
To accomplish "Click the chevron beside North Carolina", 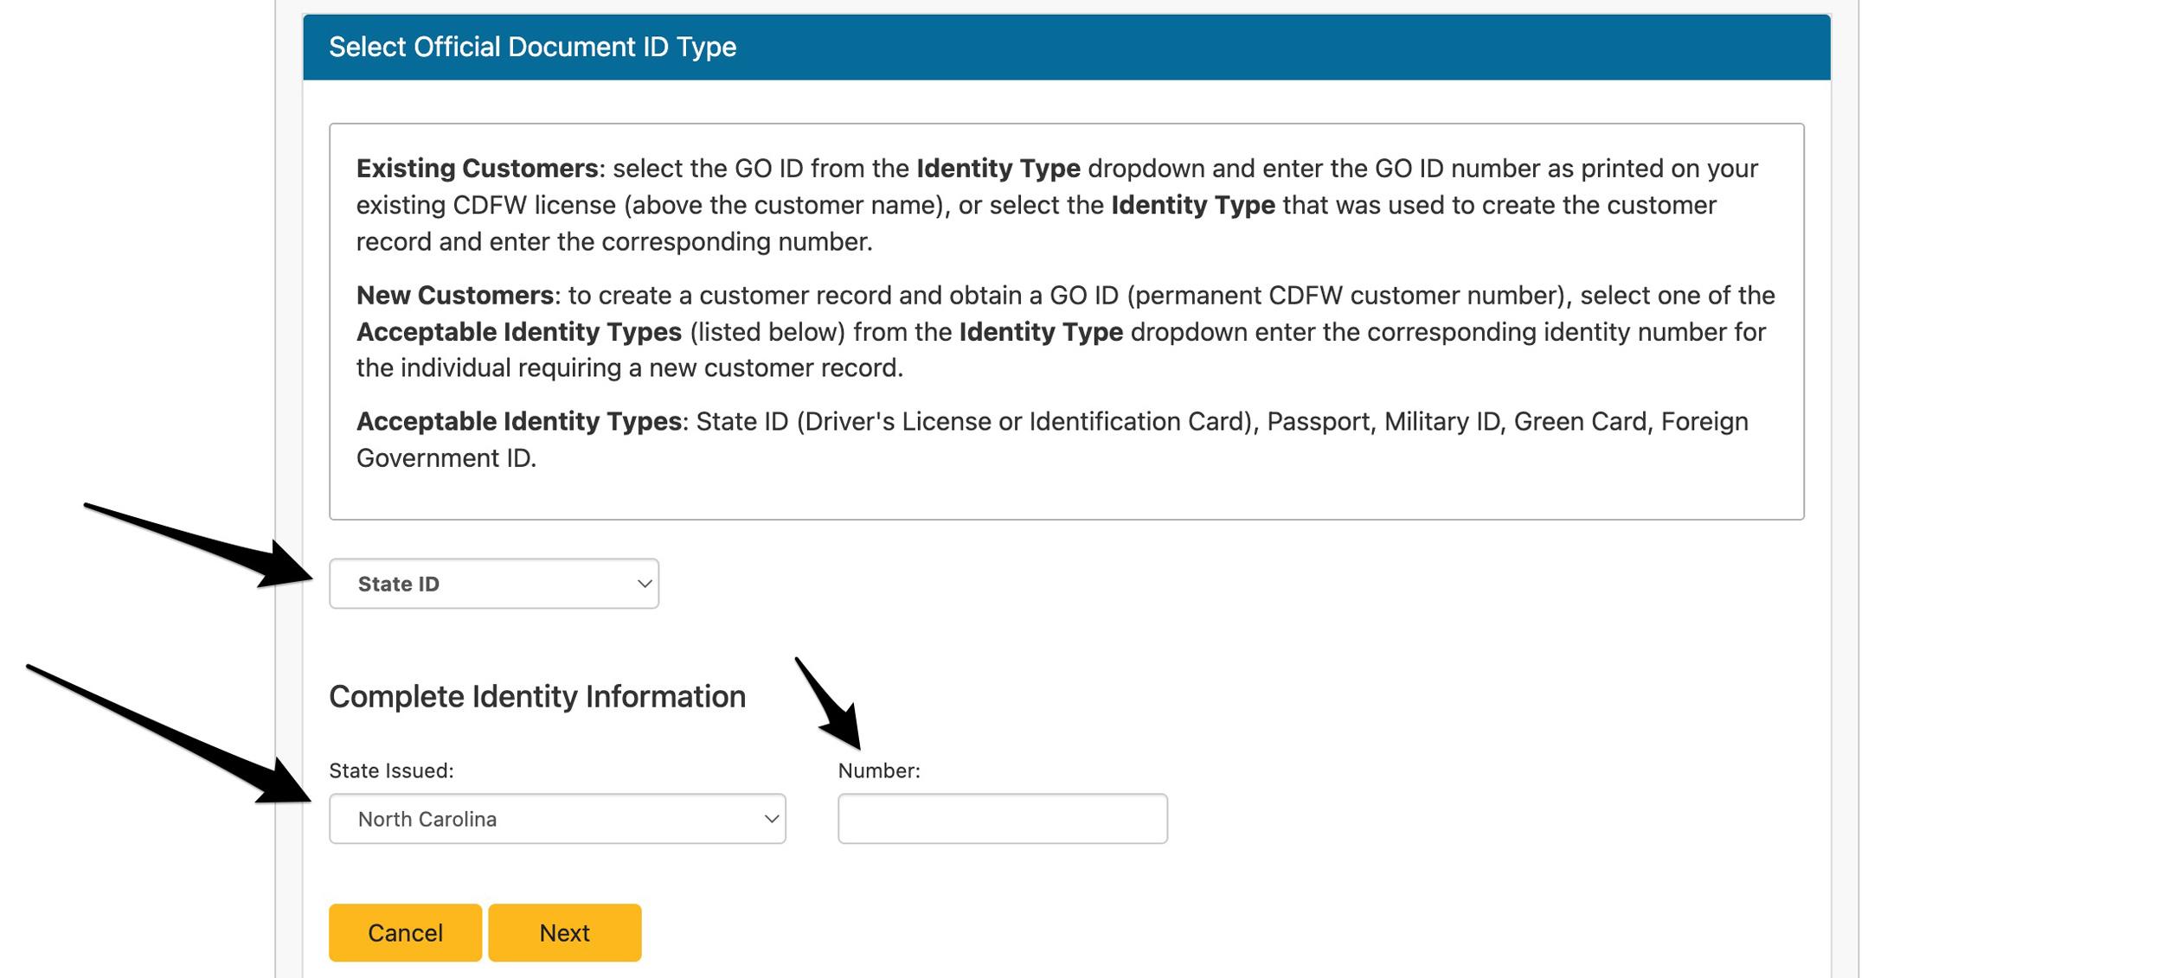I will click(770, 818).
